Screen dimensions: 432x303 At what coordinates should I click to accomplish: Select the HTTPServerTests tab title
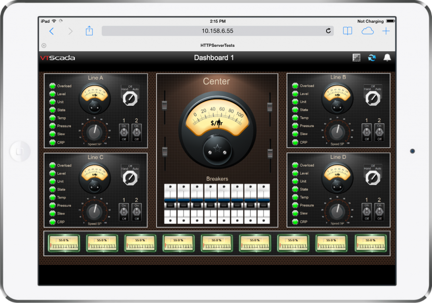(217, 46)
